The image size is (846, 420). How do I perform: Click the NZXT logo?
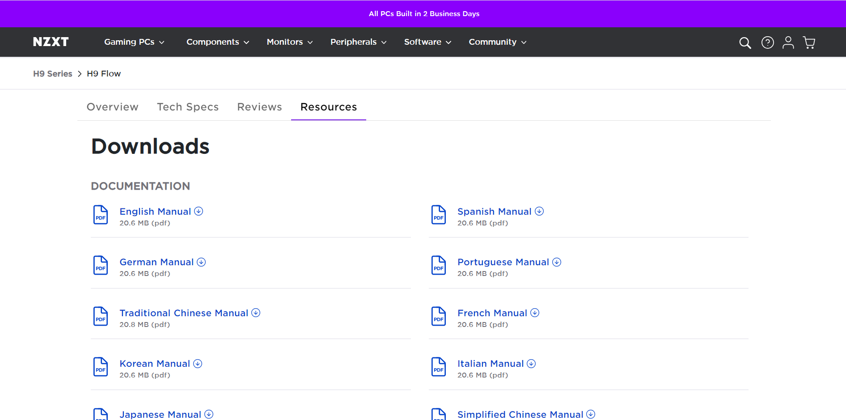(x=51, y=42)
